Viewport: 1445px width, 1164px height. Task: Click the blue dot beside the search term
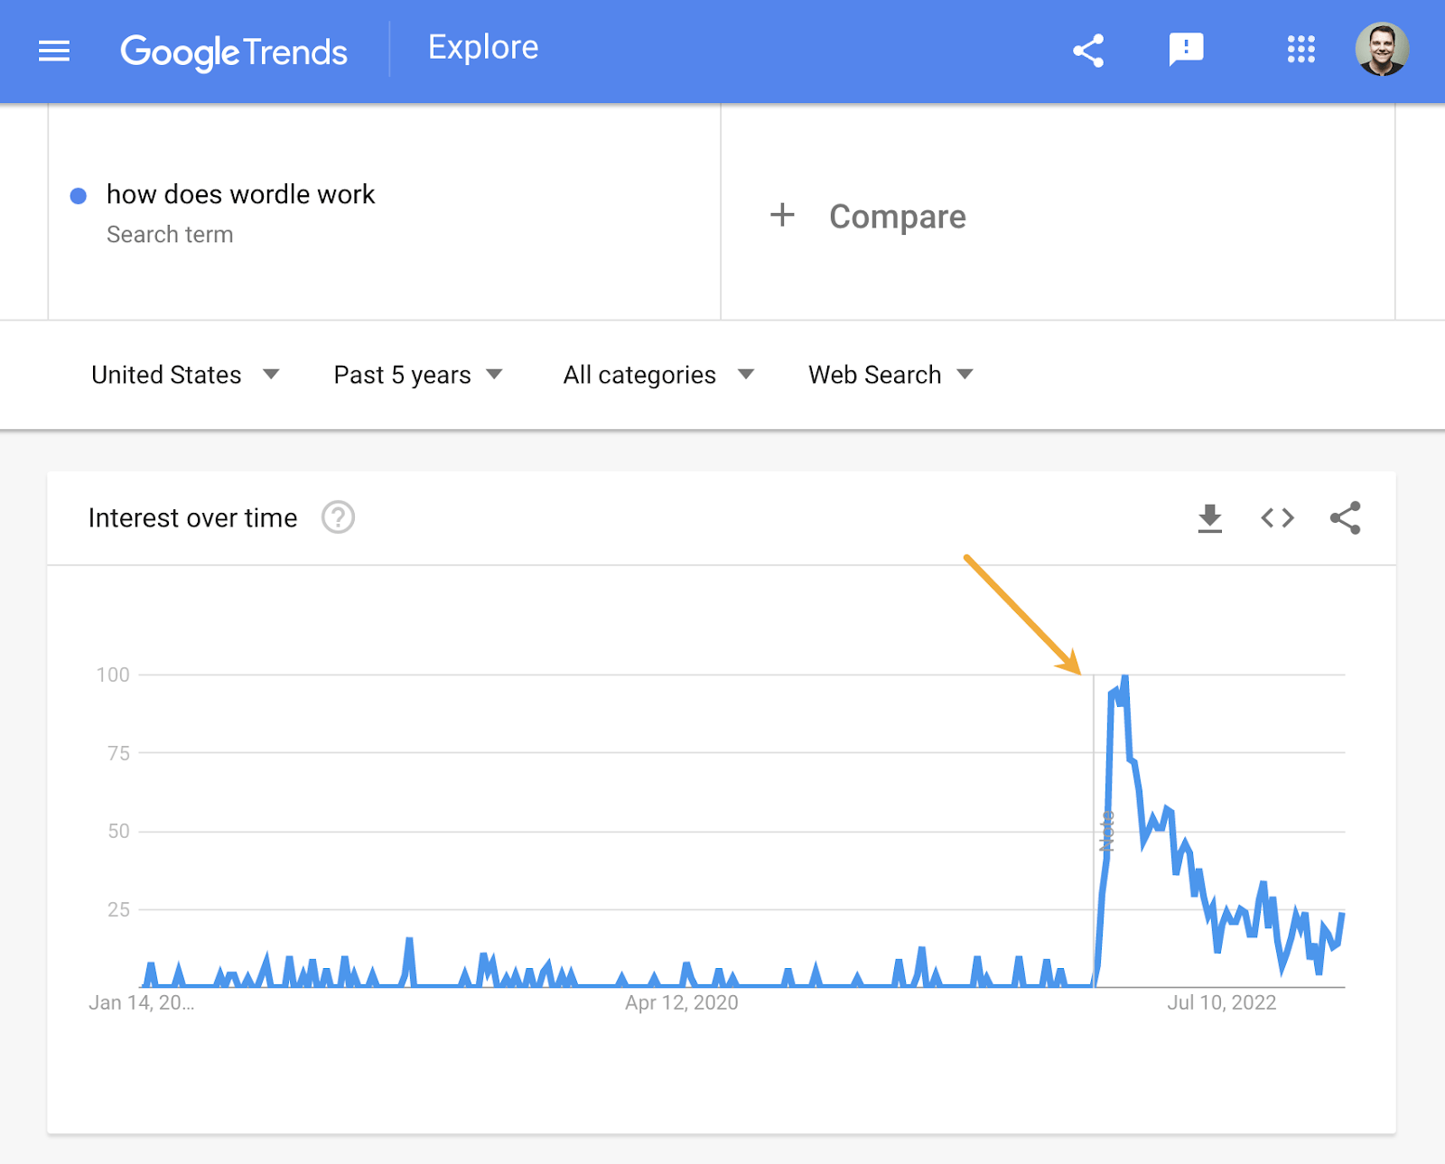click(79, 196)
